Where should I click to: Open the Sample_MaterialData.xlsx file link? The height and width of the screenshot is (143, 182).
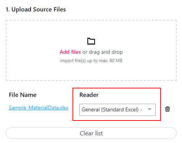click(39, 108)
